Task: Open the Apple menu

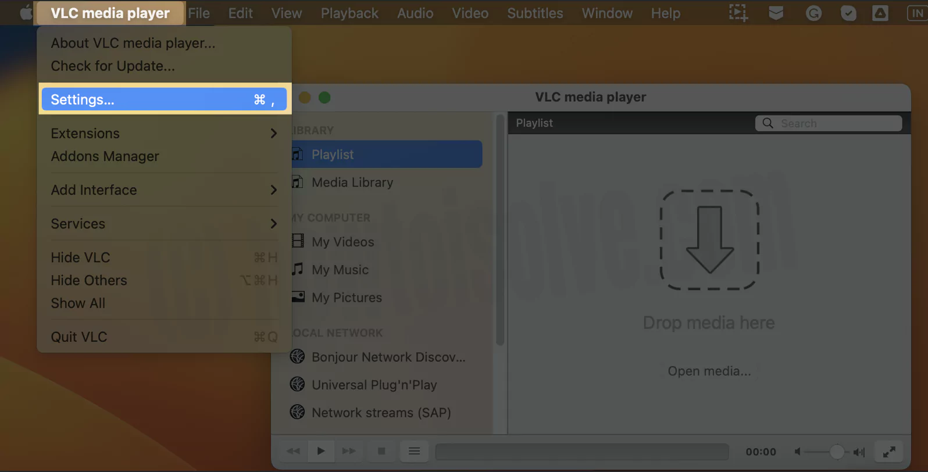Action: click(26, 13)
